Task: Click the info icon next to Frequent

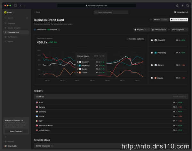Action: click(x=59, y=30)
